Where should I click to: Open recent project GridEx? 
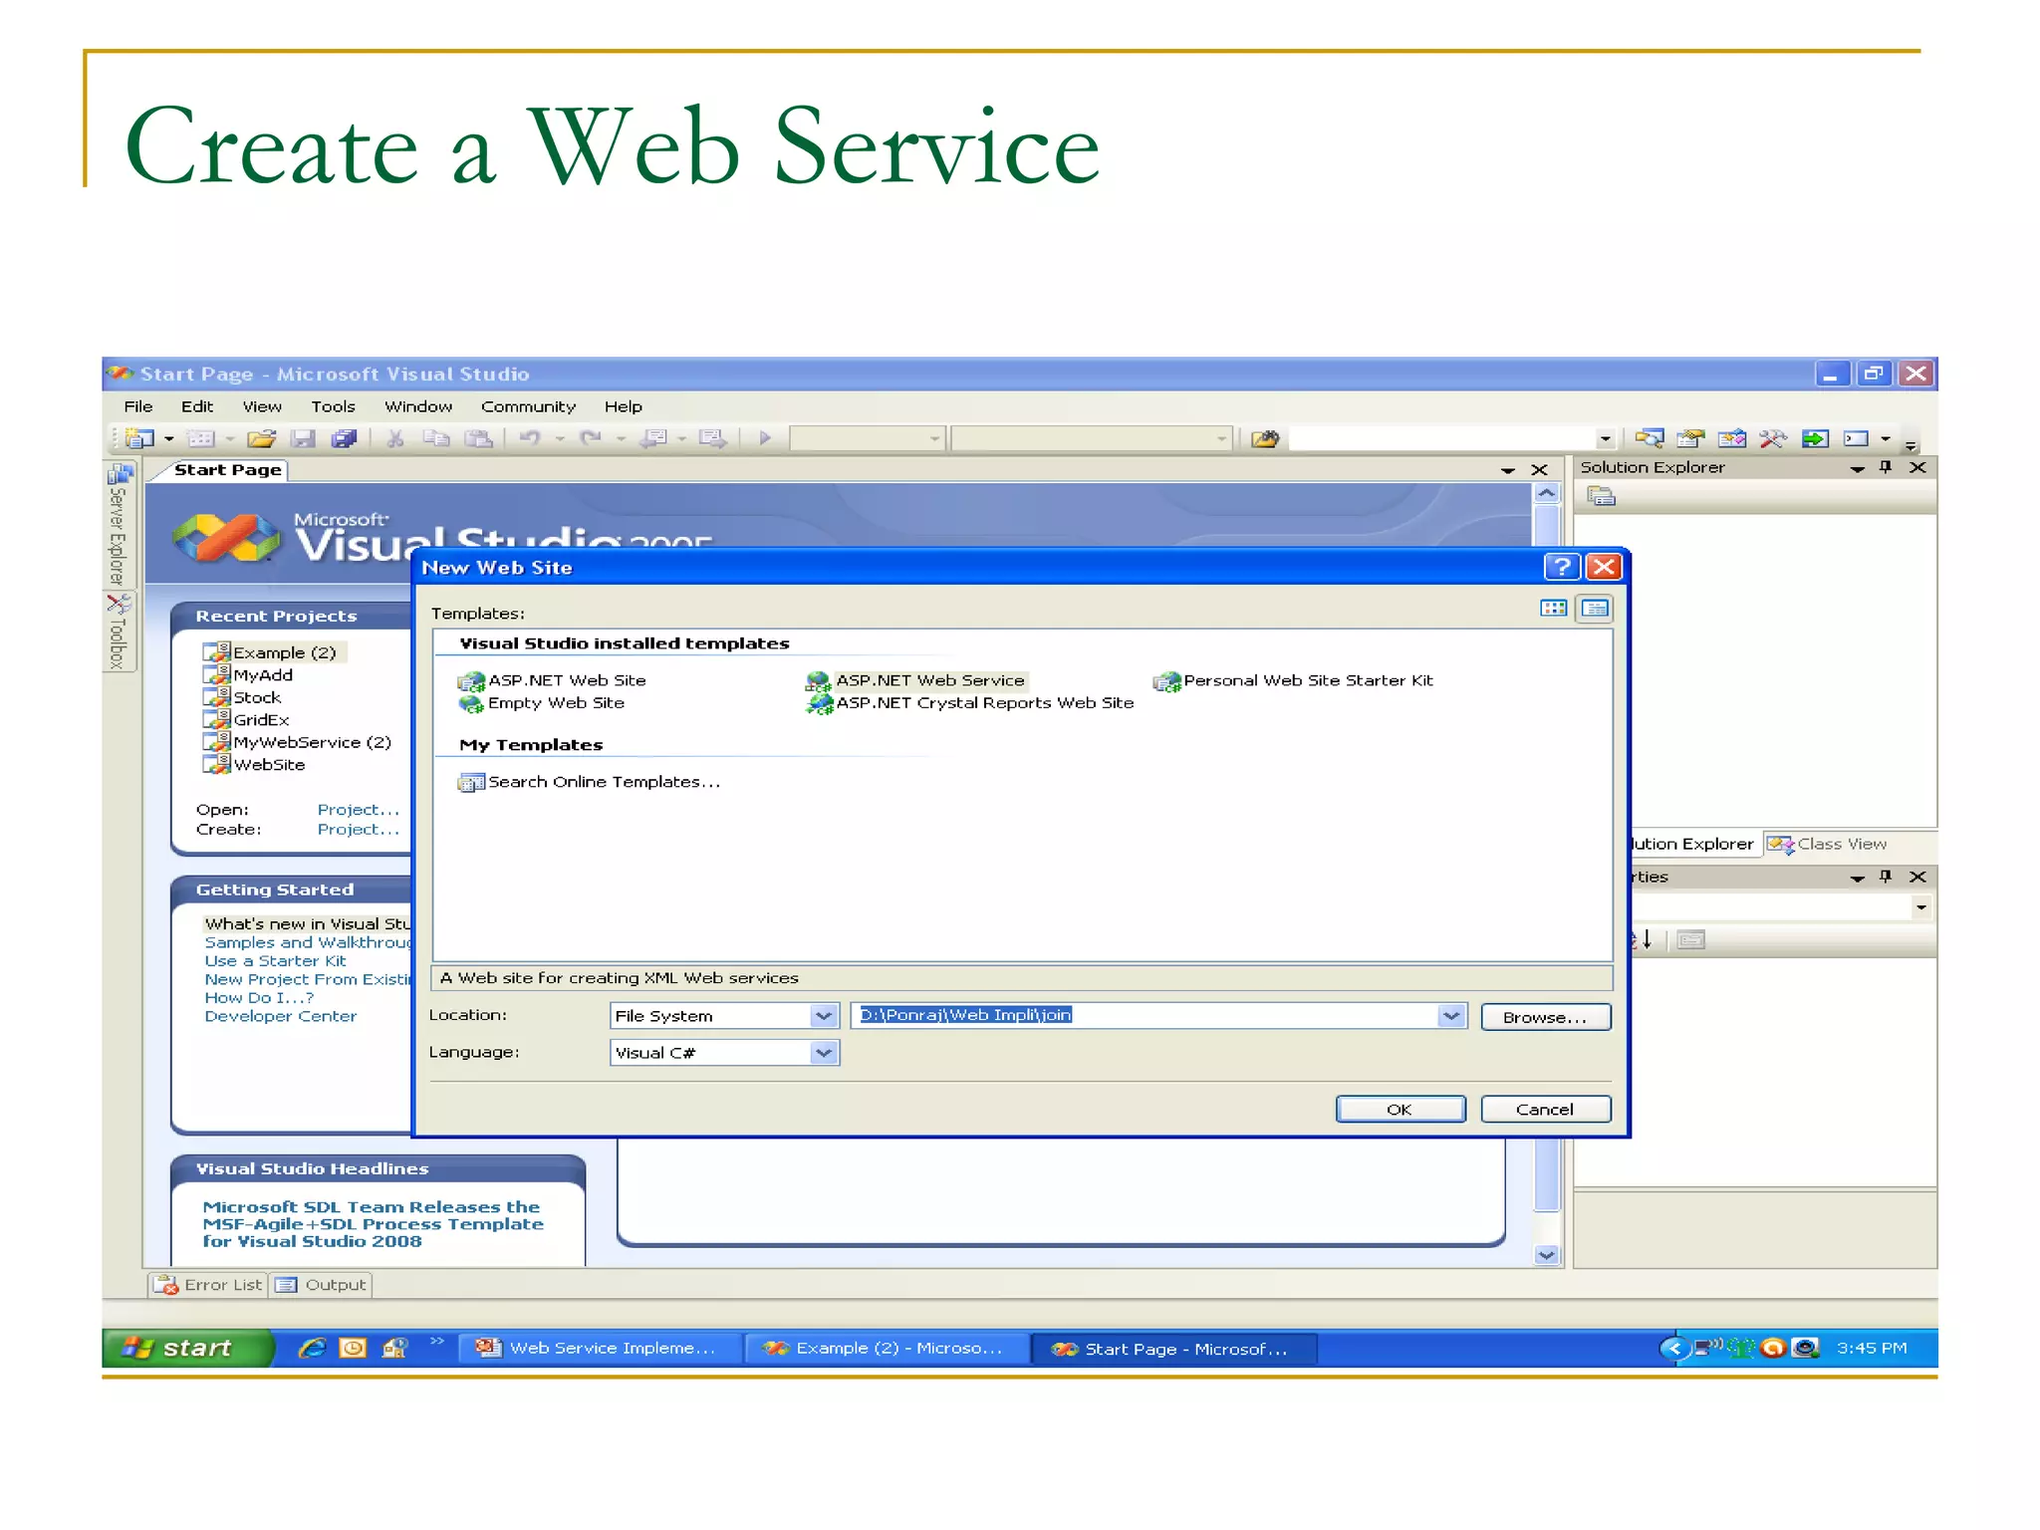point(247,720)
